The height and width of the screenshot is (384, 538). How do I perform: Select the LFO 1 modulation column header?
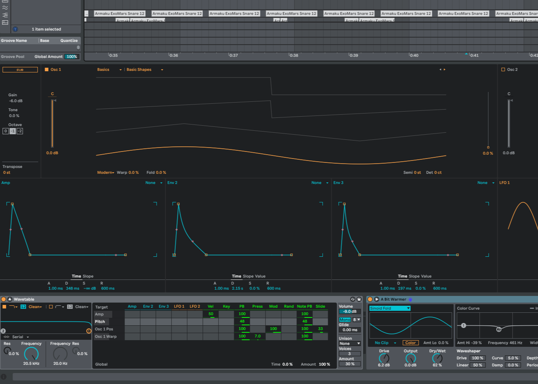pyautogui.click(x=179, y=306)
